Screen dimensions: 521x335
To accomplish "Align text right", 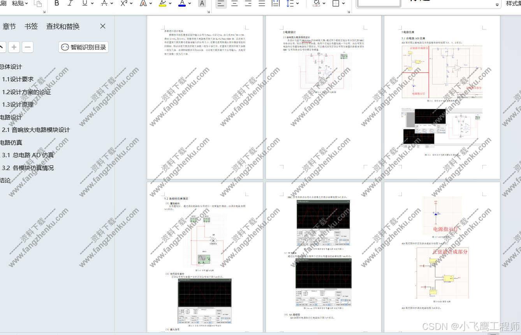I will pos(248,4).
